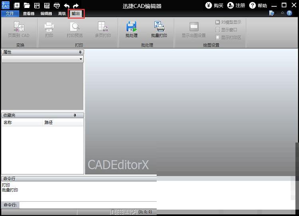This screenshot has height=216, width=299.
Task: Pin the 收藏夹 favorites panel
Action: pyautogui.click(x=75, y=115)
